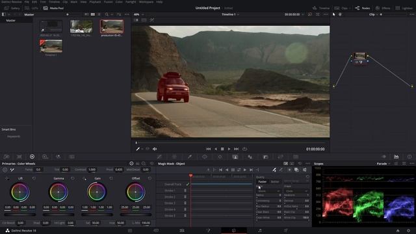The height and width of the screenshot is (234, 416).
Task: Click the Gamma master wheel slider
Action: 58,214
